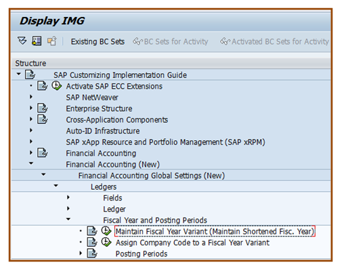Click the second toolbar icon, project selection

[x=37, y=41]
